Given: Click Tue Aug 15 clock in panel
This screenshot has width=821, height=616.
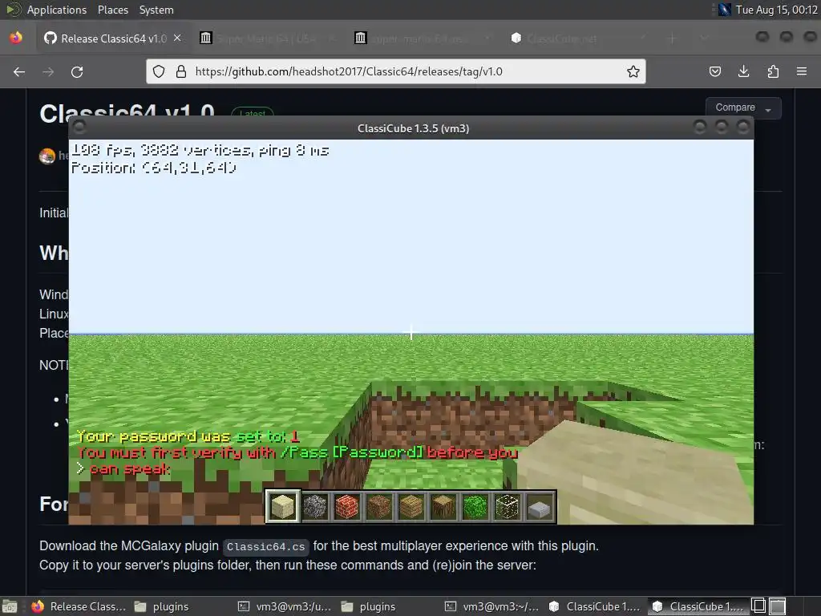Looking at the screenshot, I should pos(776,10).
